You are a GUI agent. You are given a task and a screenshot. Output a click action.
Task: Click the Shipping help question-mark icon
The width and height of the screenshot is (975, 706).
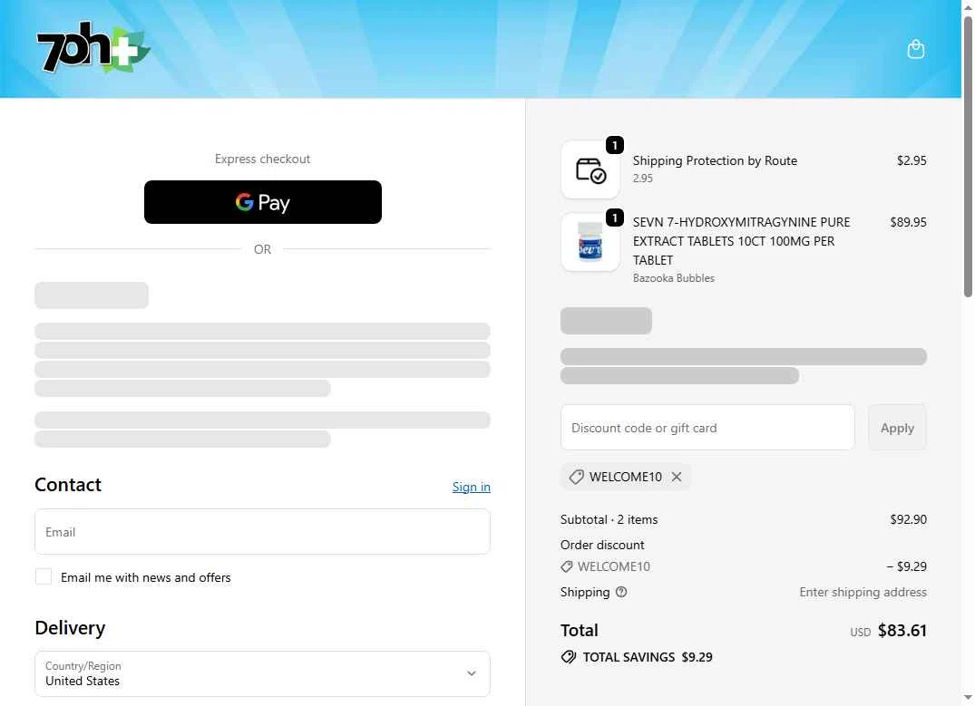[621, 592]
